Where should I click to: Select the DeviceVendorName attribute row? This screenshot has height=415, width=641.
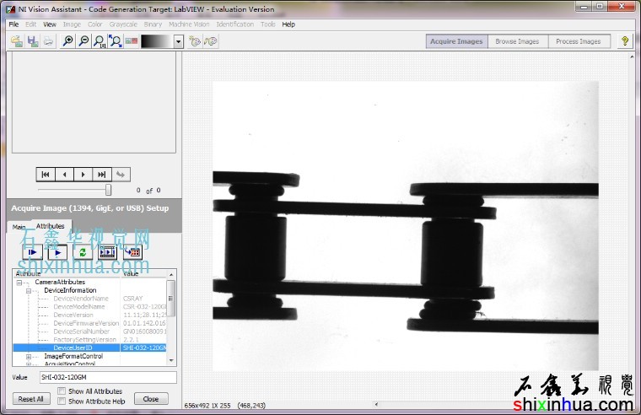pos(90,299)
